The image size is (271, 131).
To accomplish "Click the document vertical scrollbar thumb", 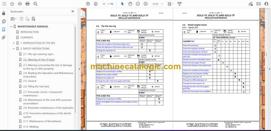I will click(x=266, y=55).
